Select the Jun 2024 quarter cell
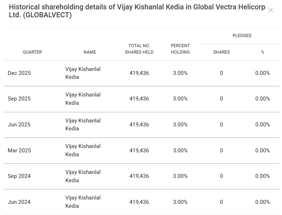The height and width of the screenshot is (215, 282). 19,202
